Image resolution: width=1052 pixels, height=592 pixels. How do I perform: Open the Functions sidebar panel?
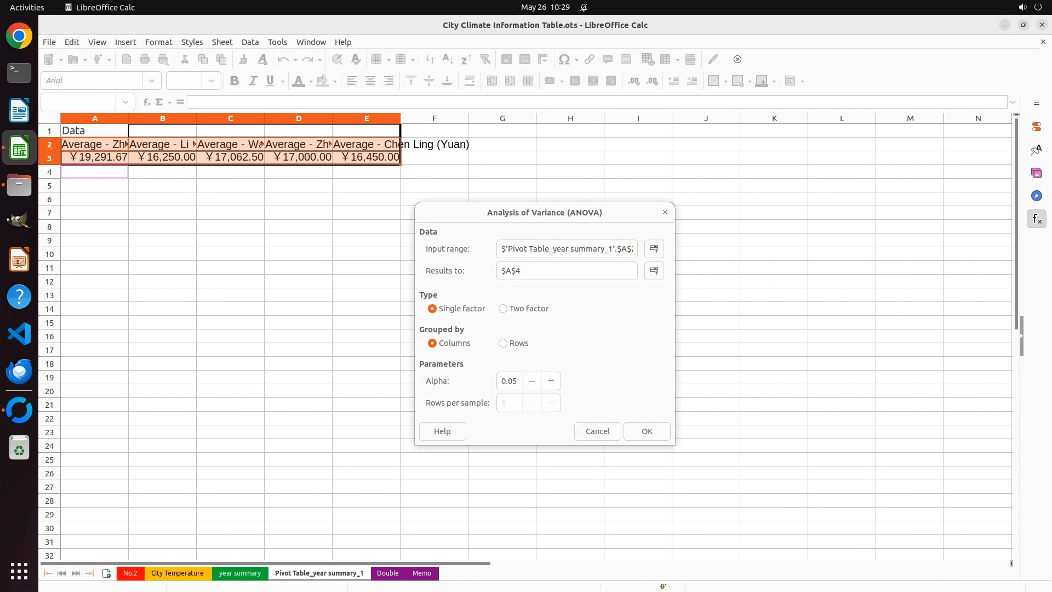1036,219
